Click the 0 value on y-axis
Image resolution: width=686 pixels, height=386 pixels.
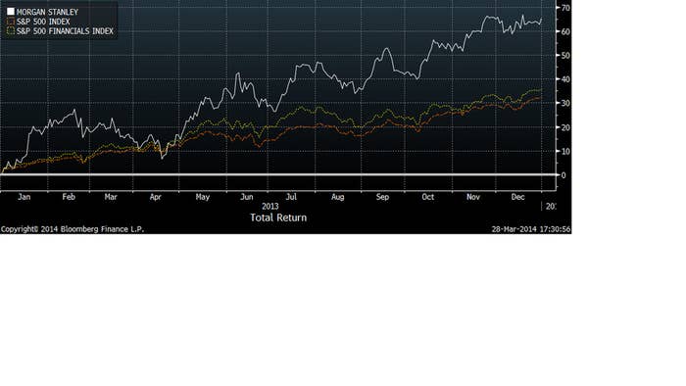click(563, 175)
